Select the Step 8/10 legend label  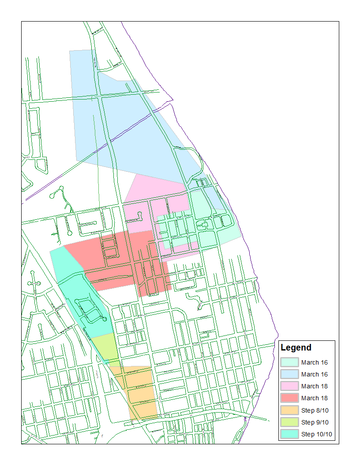315,410
